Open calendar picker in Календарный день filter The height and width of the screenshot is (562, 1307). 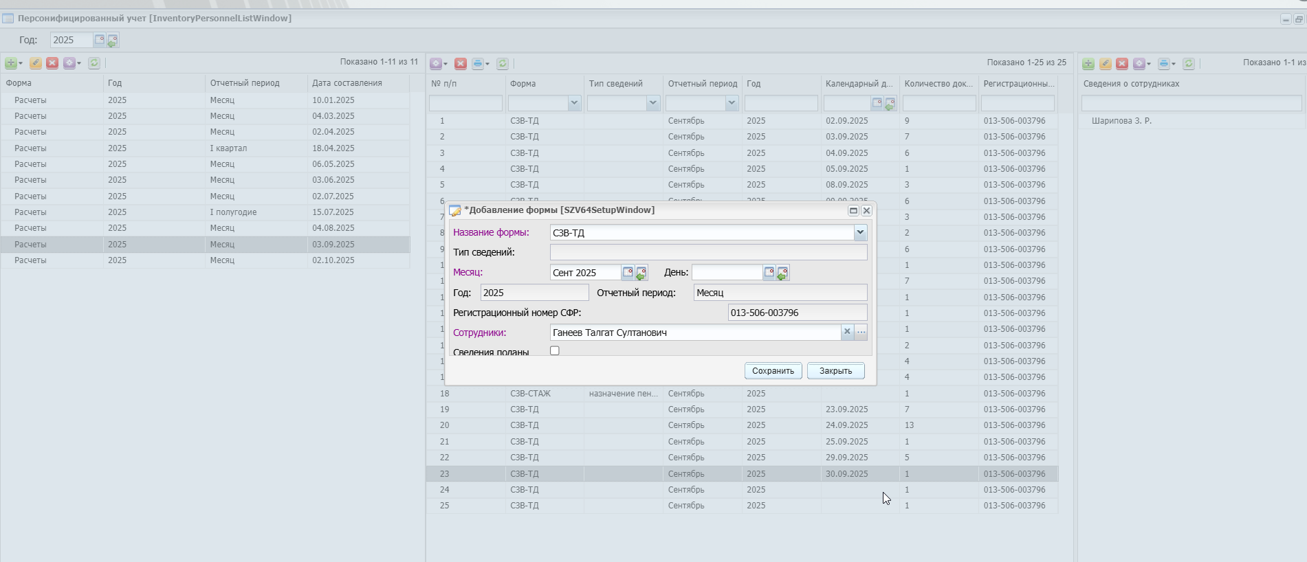click(877, 103)
